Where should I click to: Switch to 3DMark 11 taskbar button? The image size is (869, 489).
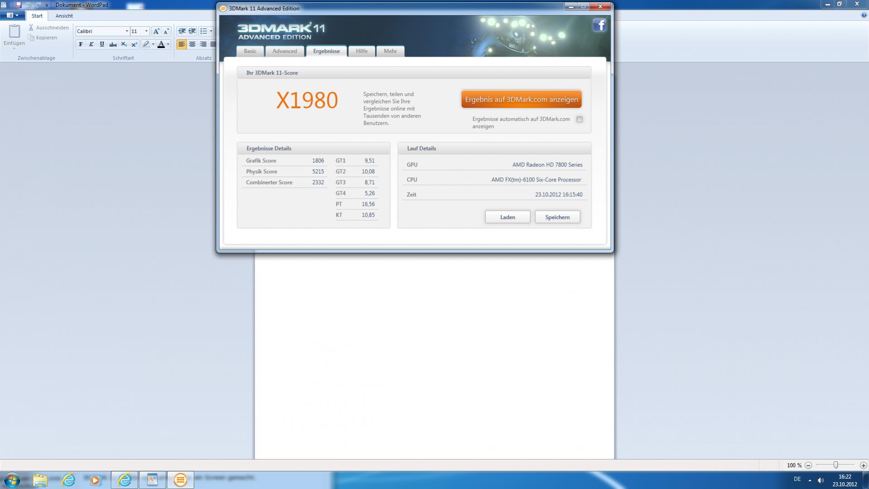[180, 480]
